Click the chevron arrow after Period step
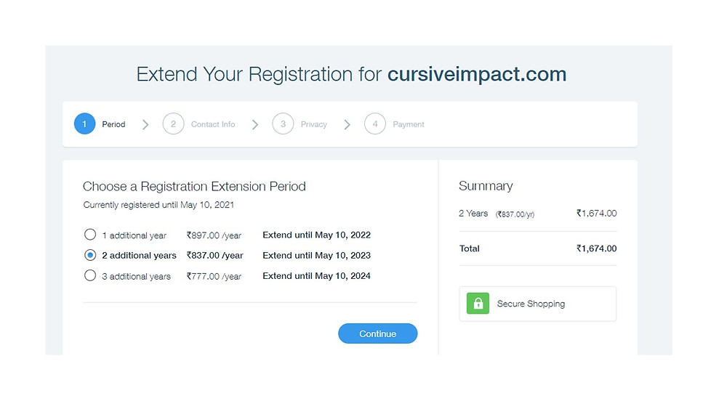Screen dimensions: 727x409 (145, 124)
